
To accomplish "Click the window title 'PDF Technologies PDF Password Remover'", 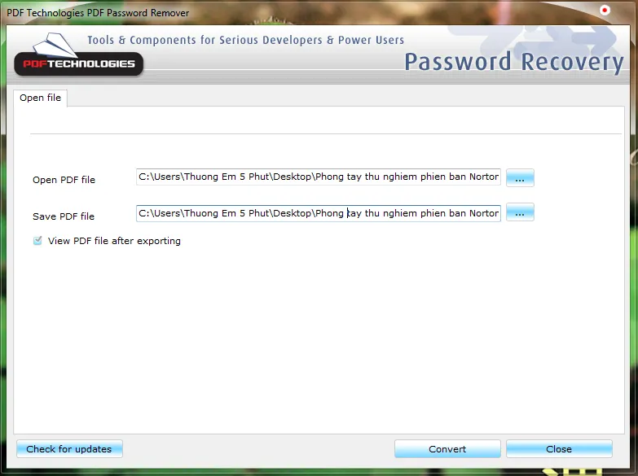I will point(98,13).
